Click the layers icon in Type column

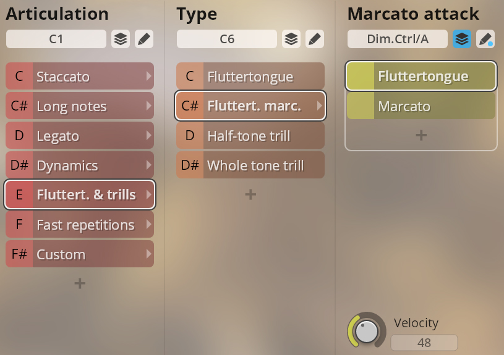pos(291,40)
